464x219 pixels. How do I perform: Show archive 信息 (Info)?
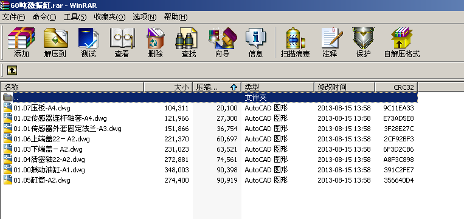(255, 38)
